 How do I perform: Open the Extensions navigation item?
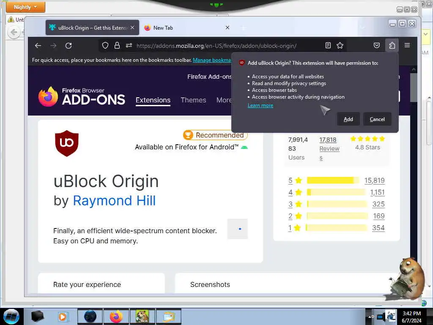point(153,100)
